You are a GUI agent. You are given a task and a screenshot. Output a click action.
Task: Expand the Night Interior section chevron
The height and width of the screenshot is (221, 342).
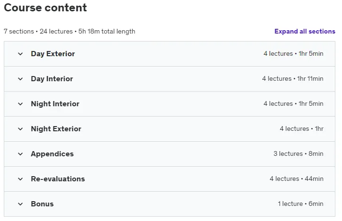[20, 104]
